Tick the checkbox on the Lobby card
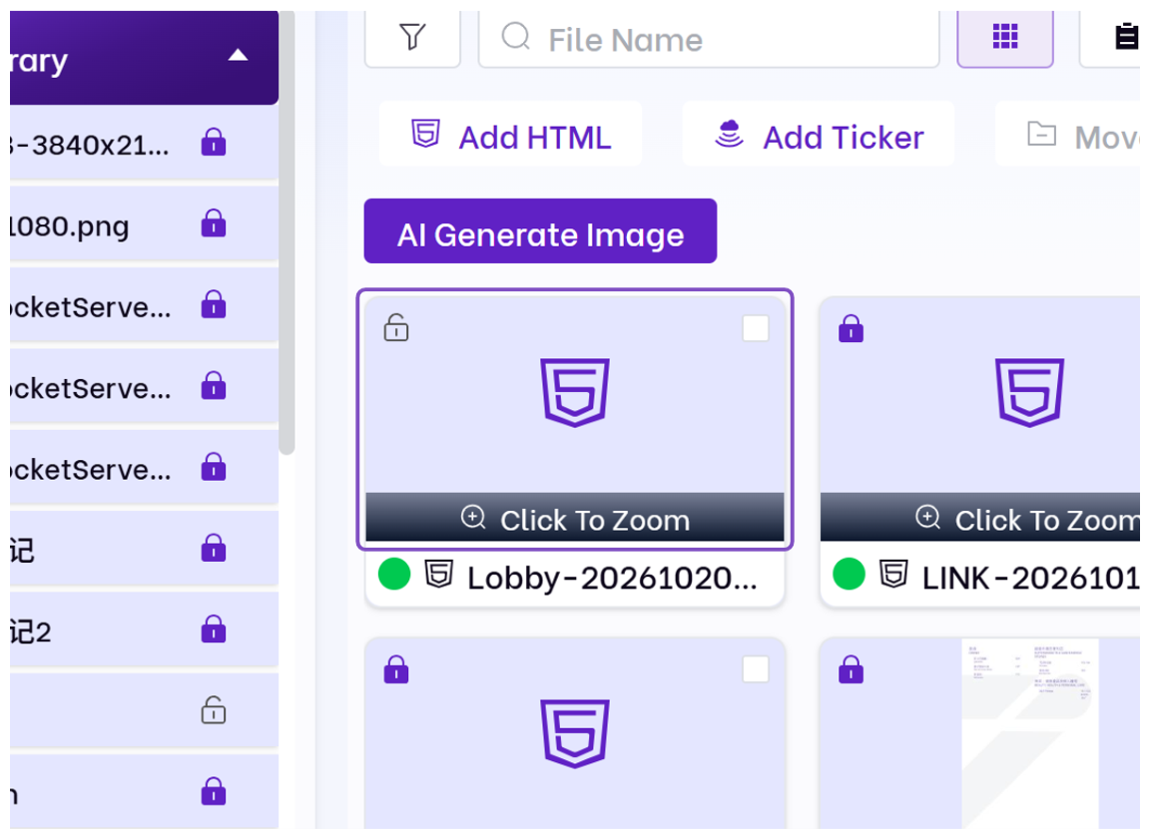 point(756,328)
